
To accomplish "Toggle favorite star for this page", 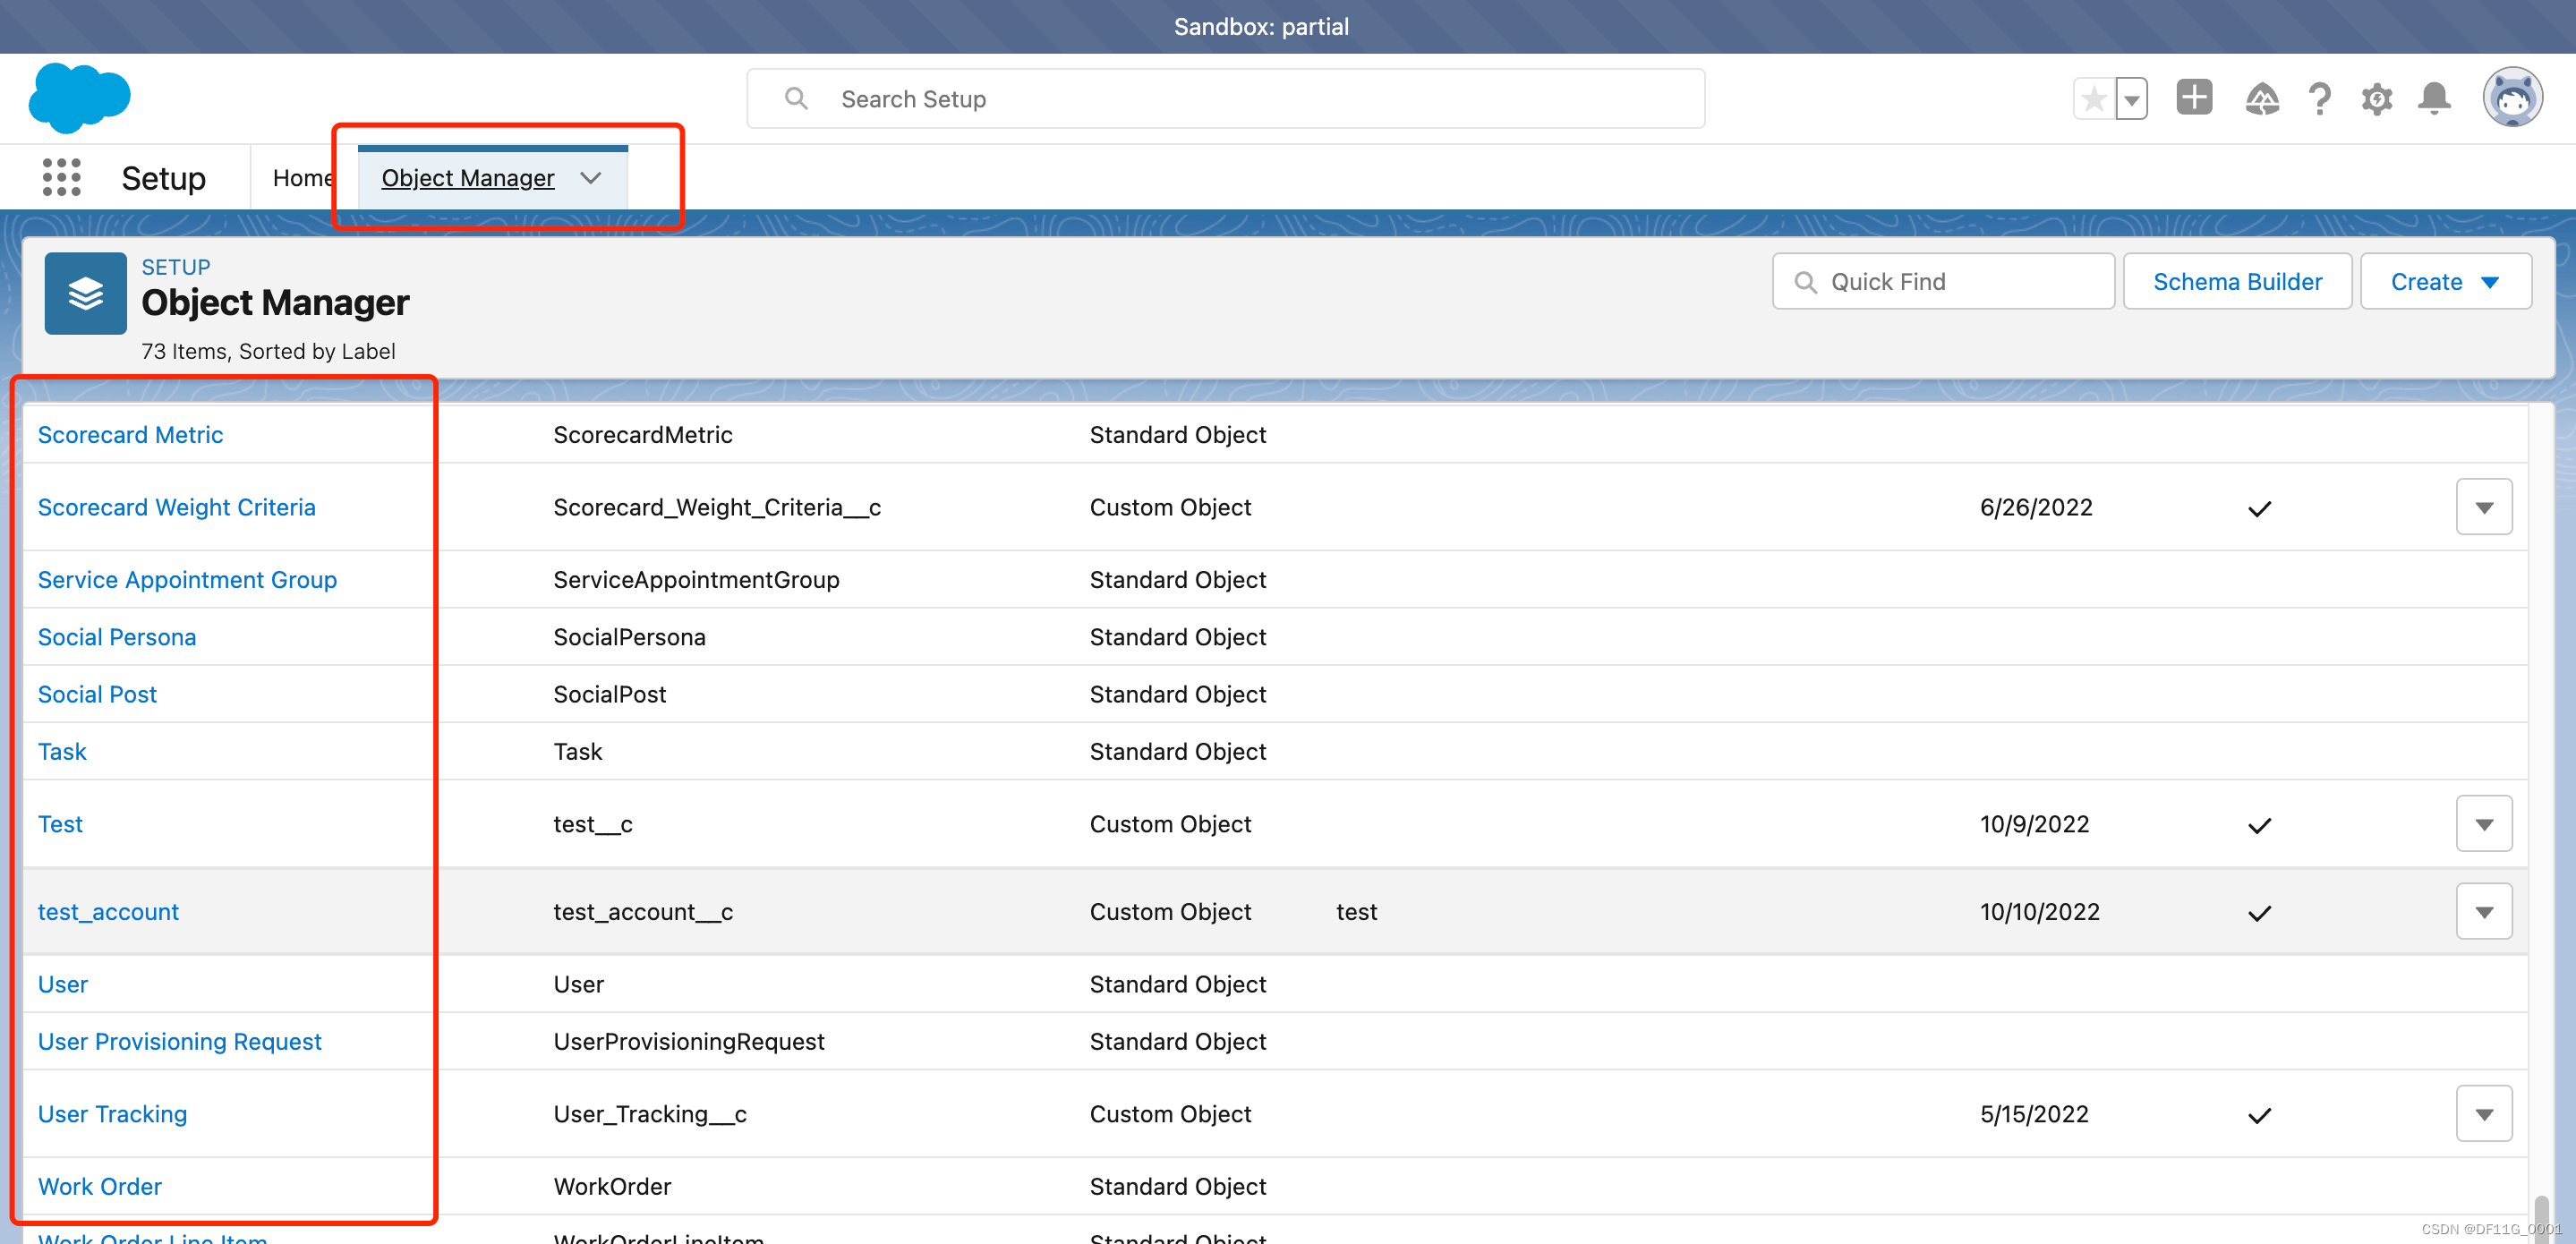I will coord(2093,97).
